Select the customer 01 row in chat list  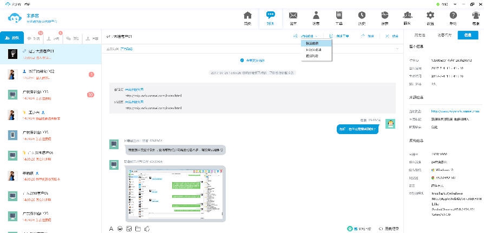pyautogui.click(x=51, y=54)
